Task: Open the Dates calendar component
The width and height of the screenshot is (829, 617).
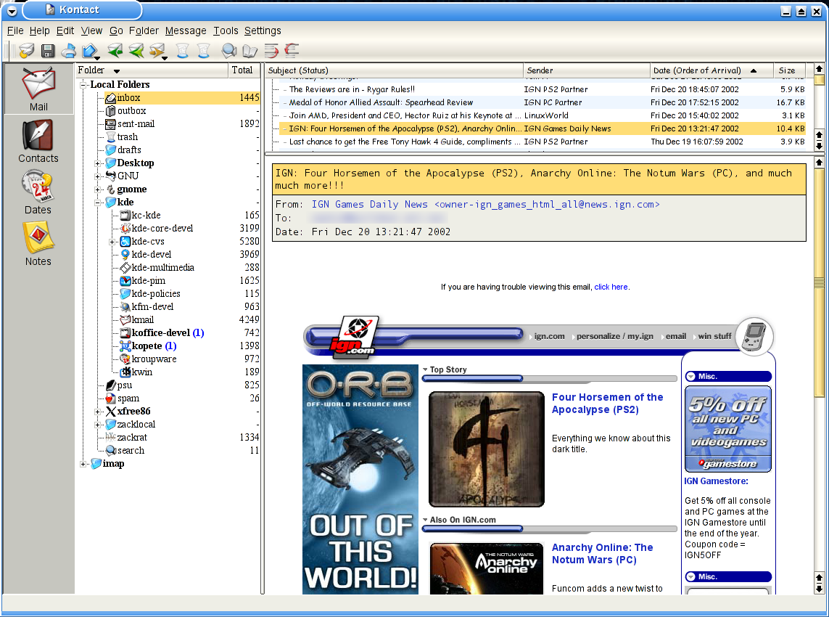Action: point(38,192)
